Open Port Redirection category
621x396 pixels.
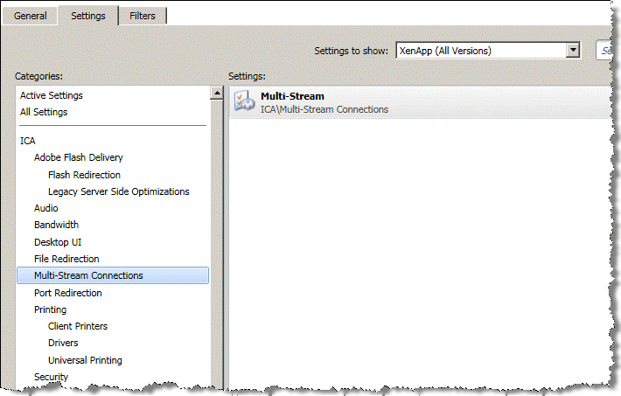tap(67, 293)
